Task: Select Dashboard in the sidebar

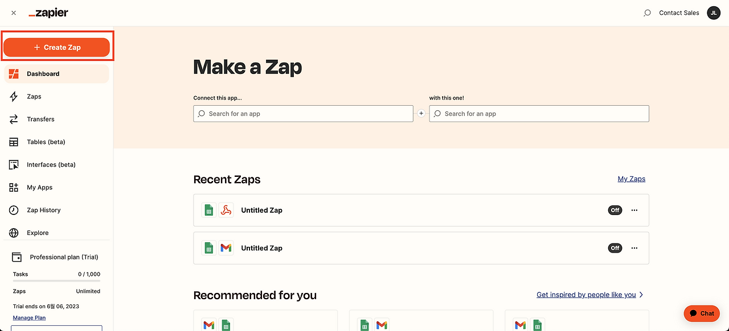Action: click(x=43, y=74)
